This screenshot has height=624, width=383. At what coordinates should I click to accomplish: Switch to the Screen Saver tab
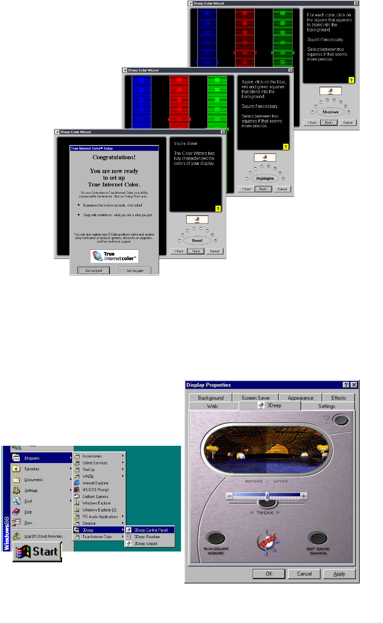(x=256, y=398)
